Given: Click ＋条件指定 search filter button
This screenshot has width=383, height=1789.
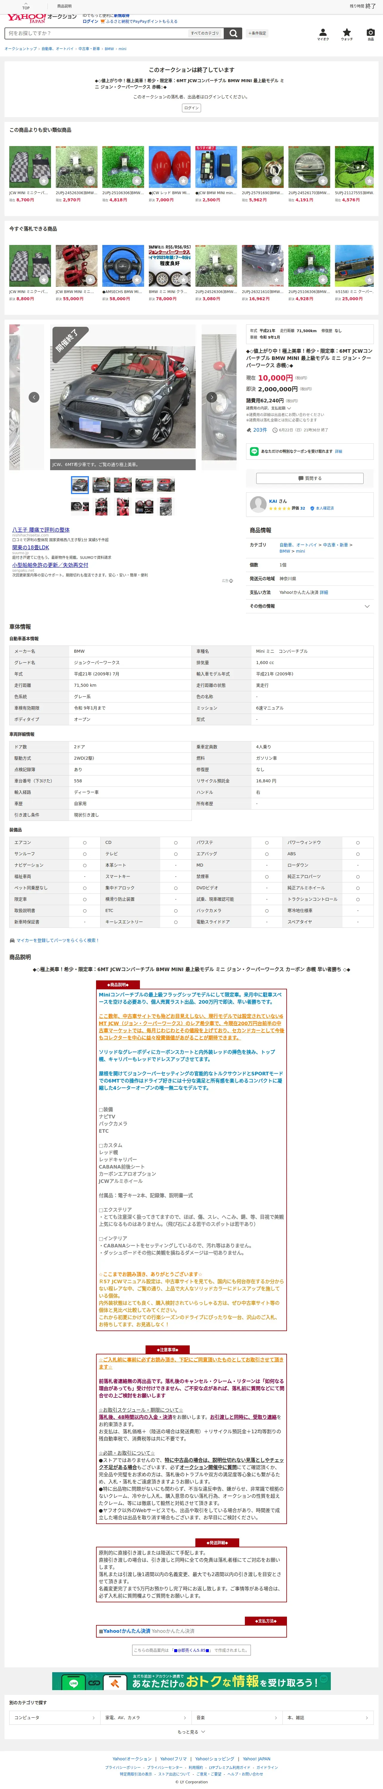Looking at the screenshot, I should point(257,33).
